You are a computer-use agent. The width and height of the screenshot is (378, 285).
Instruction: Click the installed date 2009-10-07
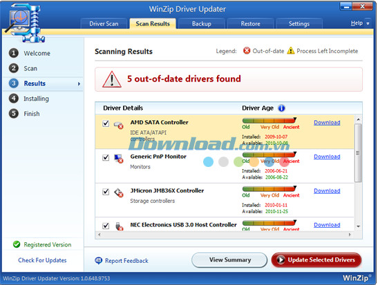276,137
